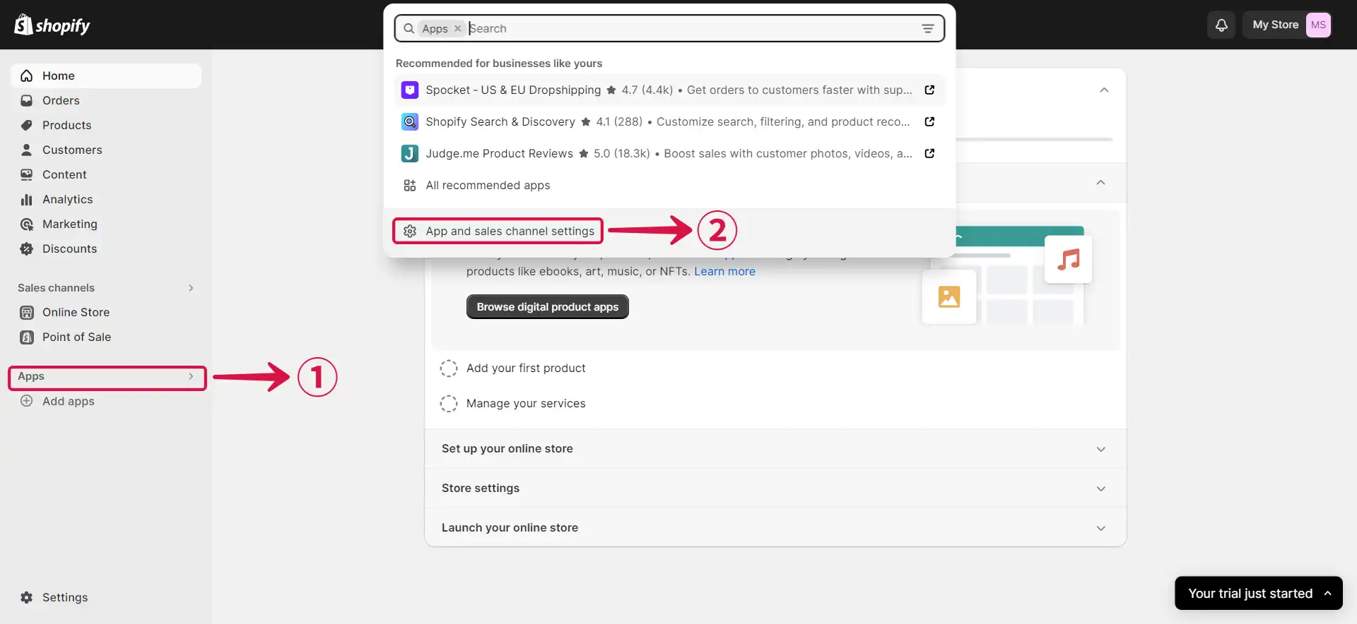1357x624 pixels.
Task: Click the All recommended apps grid icon
Action: tap(410, 186)
